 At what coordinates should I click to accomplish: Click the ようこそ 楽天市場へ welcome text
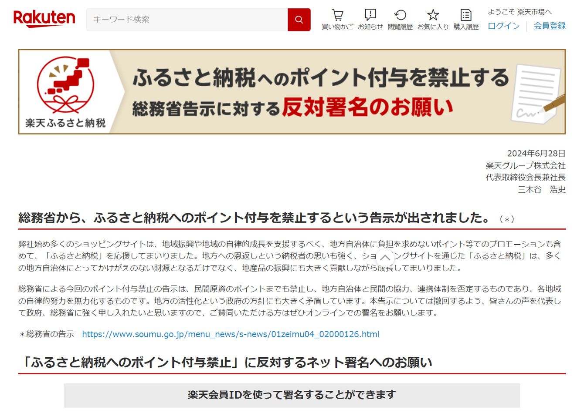pos(519,12)
